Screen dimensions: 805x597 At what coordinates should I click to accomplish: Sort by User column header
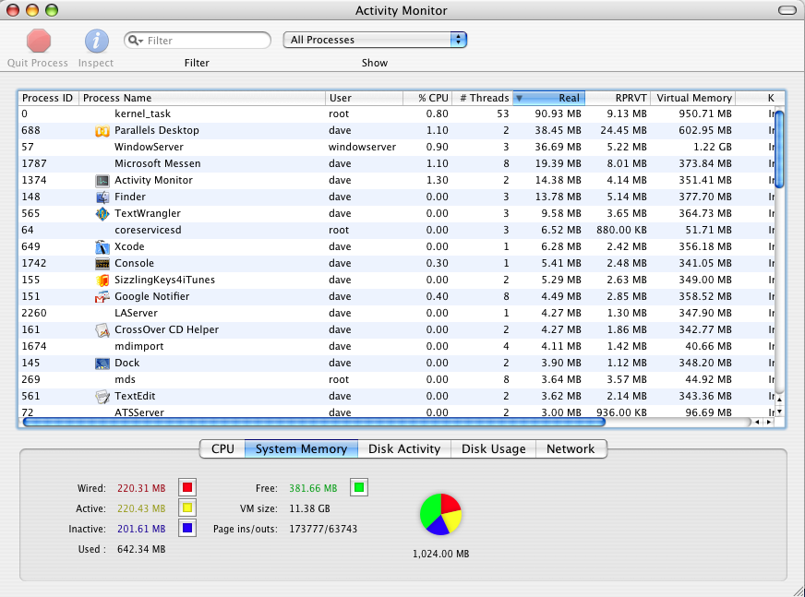(x=364, y=98)
